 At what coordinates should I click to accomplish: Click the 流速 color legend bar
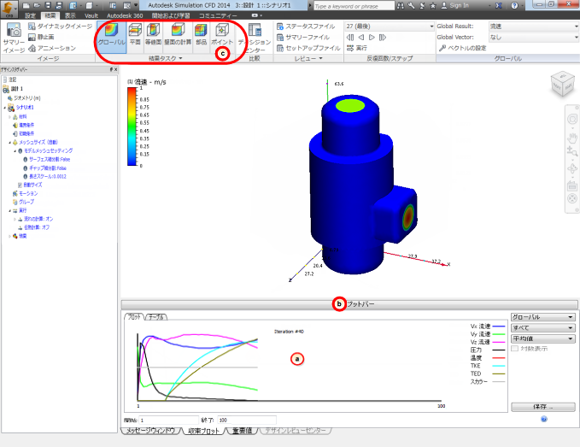coord(132,126)
